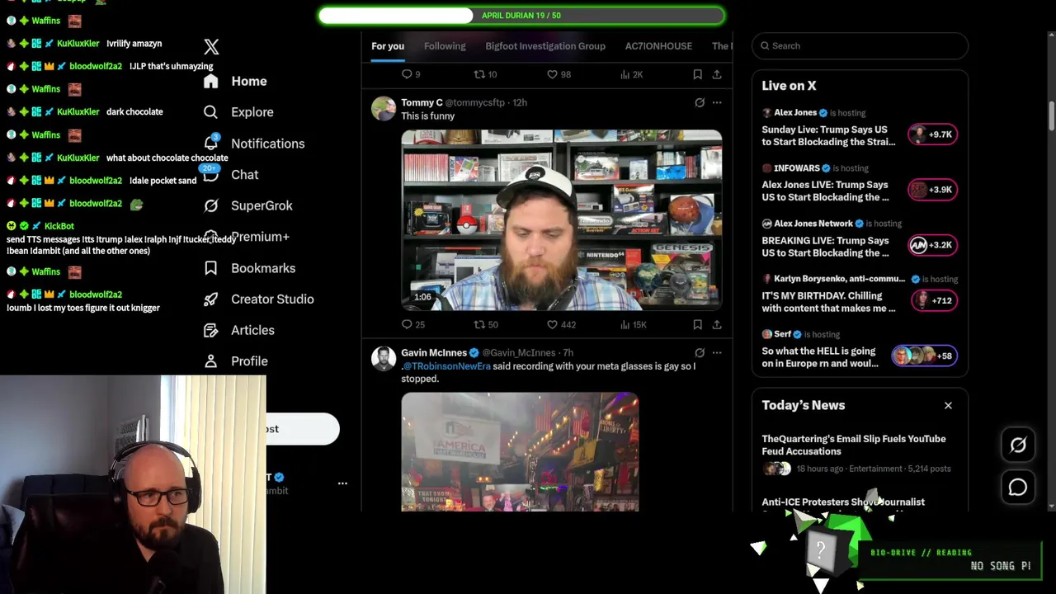
Task: Share the top post with 98 likes
Action: coord(717,74)
